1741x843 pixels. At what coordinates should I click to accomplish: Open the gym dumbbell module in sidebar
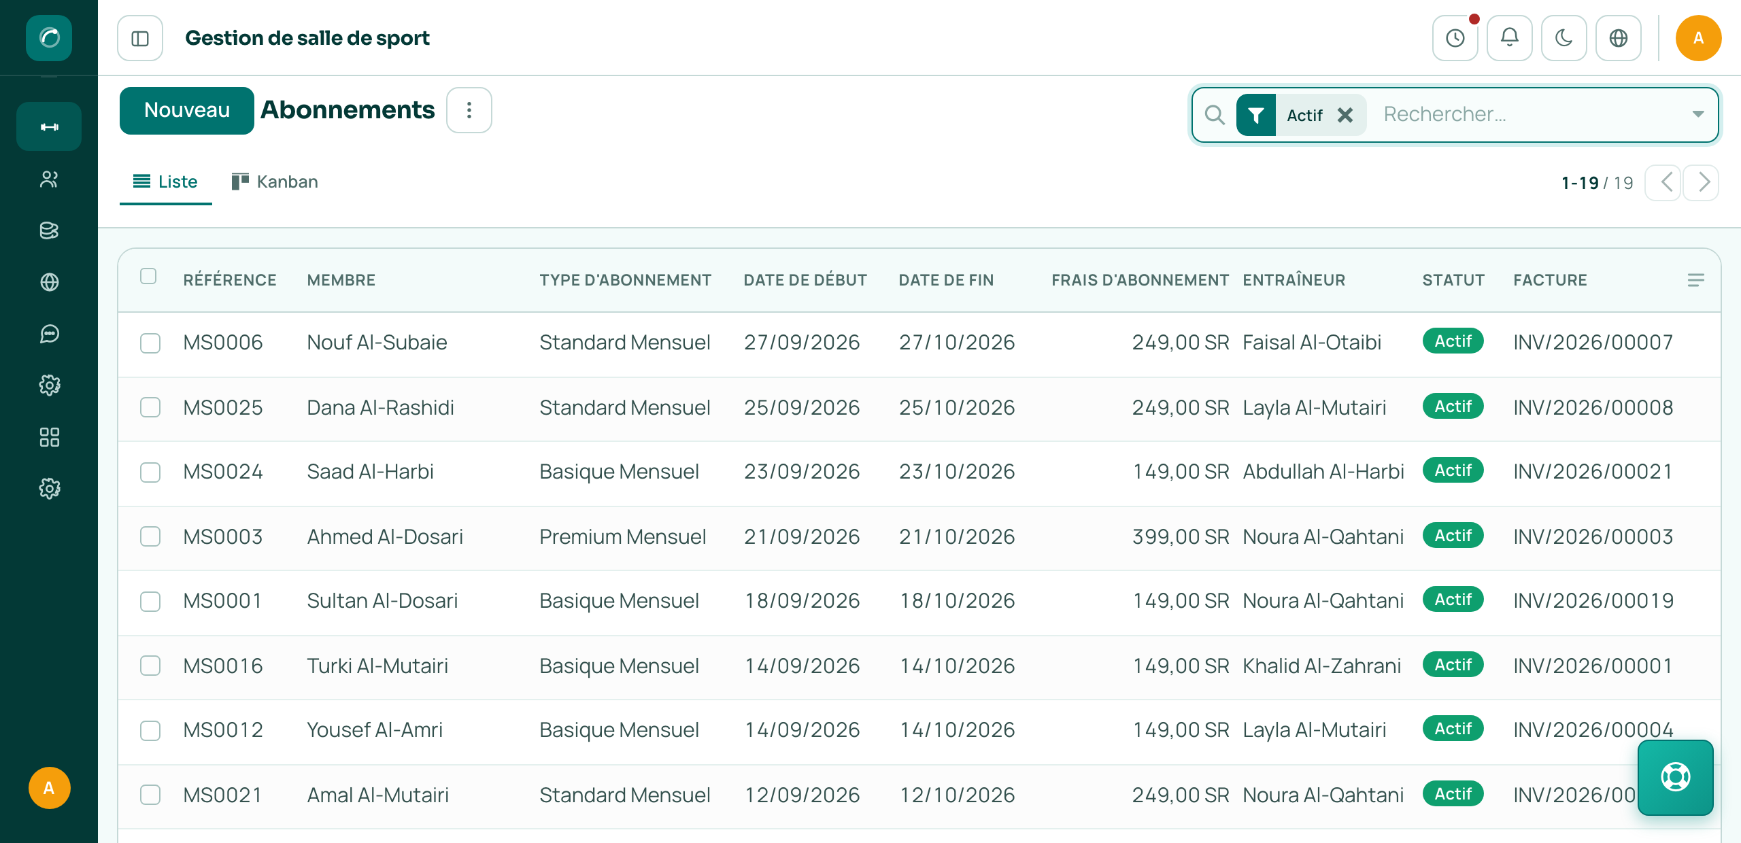coord(49,126)
